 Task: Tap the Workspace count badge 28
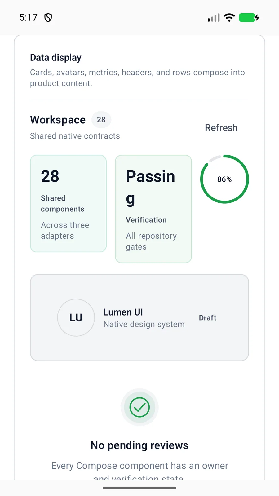tap(101, 120)
